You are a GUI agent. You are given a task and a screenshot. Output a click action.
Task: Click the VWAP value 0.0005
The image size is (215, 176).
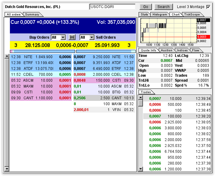[x=203, y=71]
